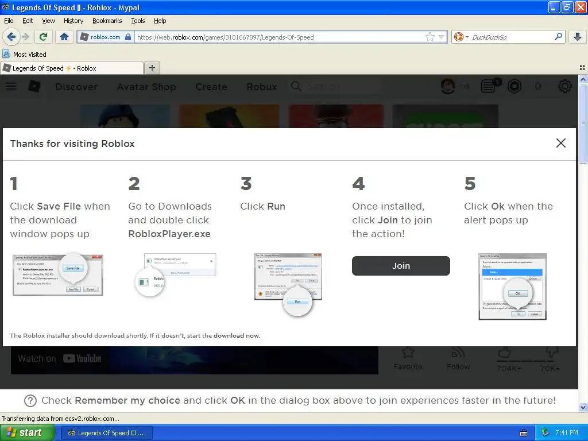Viewport: 588px width, 441px height.
Task: Click the search magnifier in DuckDuckGo box
Action: [x=558, y=36]
